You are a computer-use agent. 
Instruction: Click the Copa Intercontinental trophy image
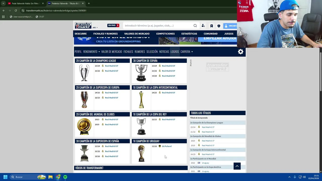[x=141, y=100]
